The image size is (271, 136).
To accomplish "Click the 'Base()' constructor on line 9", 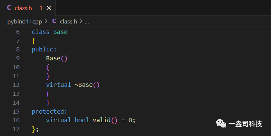I will point(57,58).
